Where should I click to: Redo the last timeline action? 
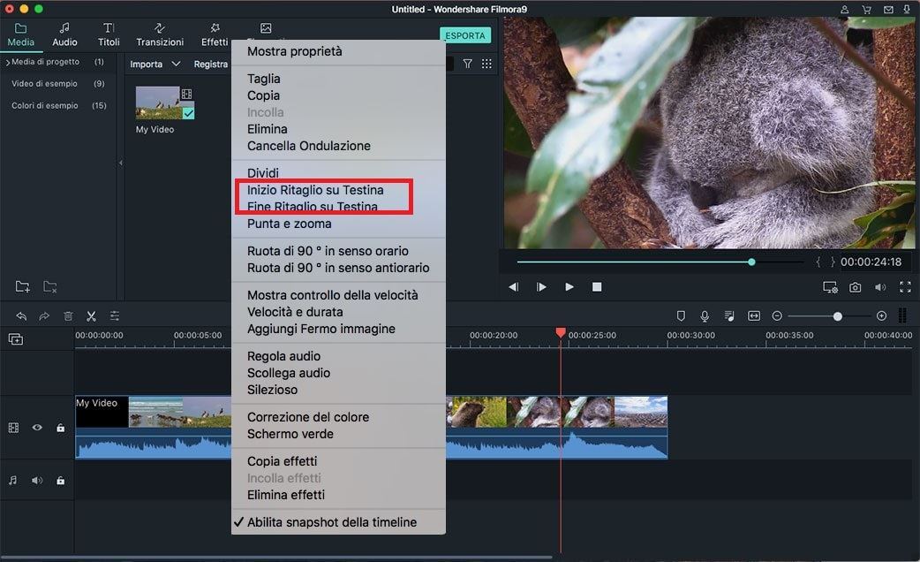[44, 316]
